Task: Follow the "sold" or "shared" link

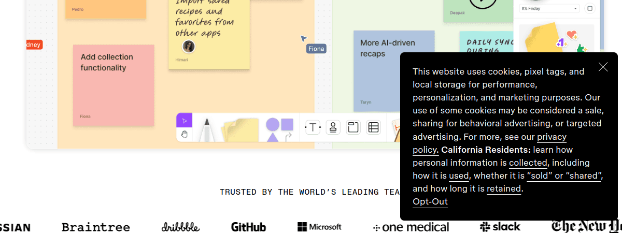Action: (x=564, y=176)
